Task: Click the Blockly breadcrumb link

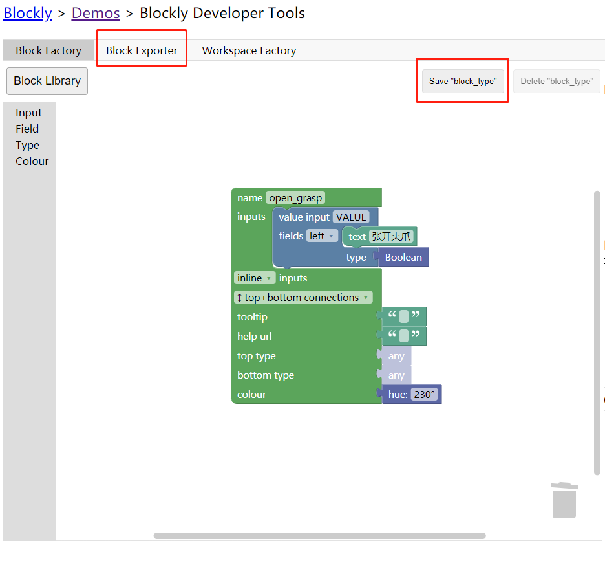Action: pos(28,13)
